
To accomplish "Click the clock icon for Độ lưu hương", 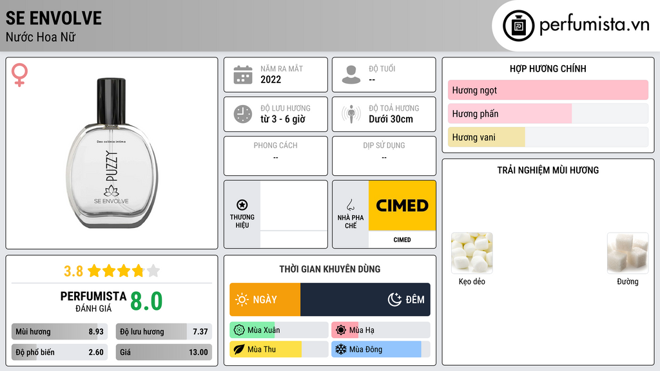I will coord(243,114).
